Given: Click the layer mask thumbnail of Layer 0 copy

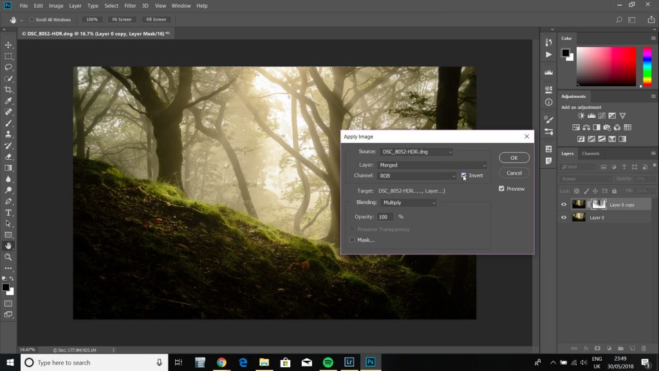Looking at the screenshot, I should [599, 204].
